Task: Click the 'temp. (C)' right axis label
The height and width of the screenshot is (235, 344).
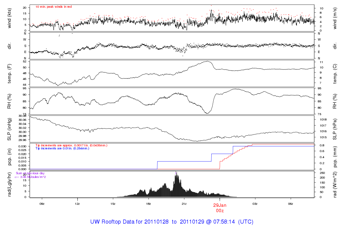Action: click(335, 74)
